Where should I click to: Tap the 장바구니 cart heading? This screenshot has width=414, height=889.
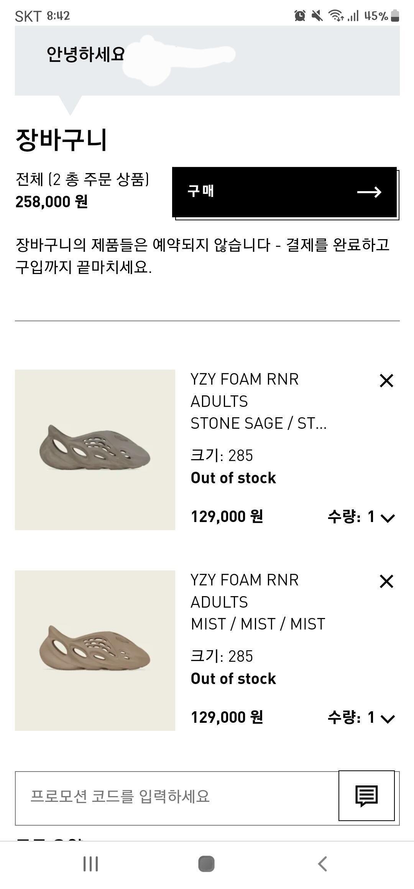[61, 140]
